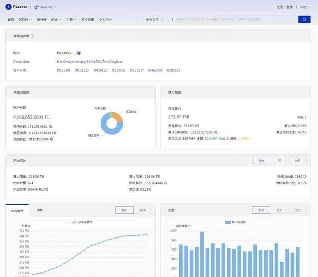
Task: Click the last point on 有效算力 line
Action: click(147, 234)
